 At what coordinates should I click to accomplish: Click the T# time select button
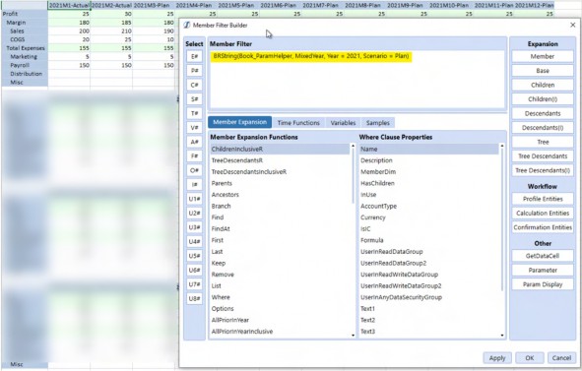[195, 113]
